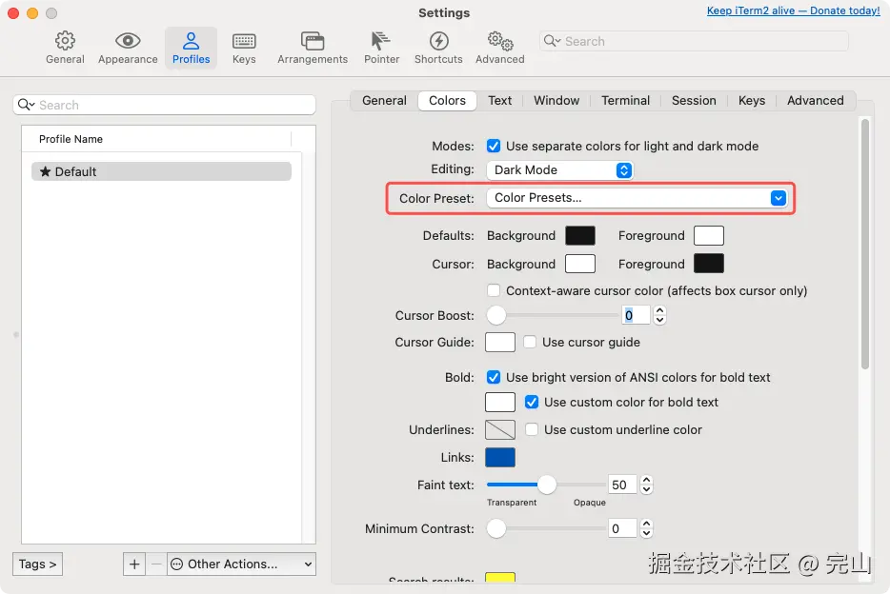890x594 pixels.
Task: Click the Profile Name column header
Action: click(156, 139)
